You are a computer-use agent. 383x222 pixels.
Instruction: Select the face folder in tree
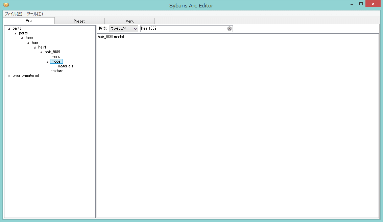[x=29, y=38]
